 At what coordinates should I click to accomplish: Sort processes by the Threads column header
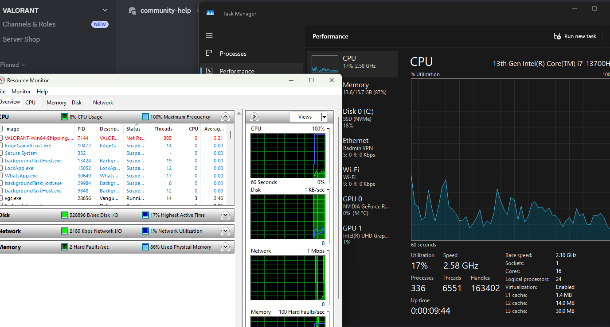point(162,129)
